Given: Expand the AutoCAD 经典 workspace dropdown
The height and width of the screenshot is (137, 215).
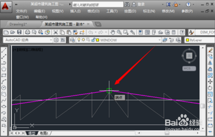Looking at the screenshot, I should point(51,40).
